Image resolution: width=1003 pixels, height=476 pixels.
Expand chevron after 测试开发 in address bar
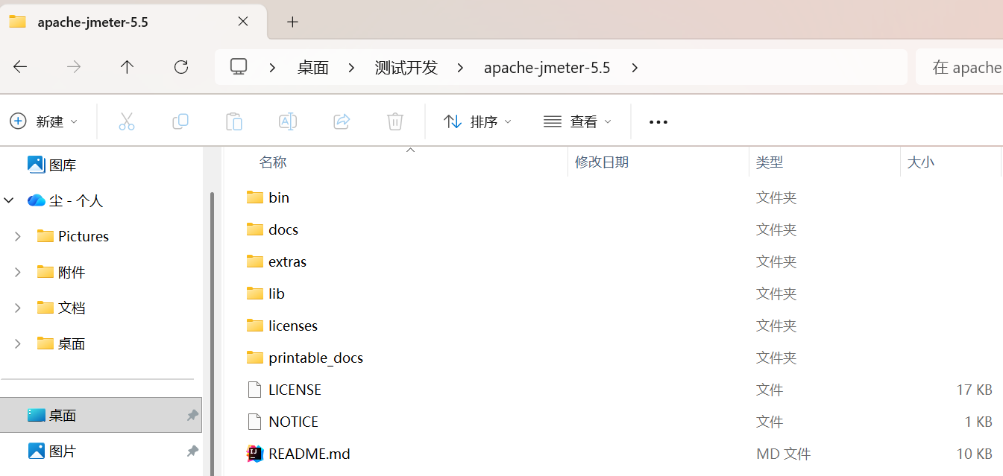(x=460, y=68)
